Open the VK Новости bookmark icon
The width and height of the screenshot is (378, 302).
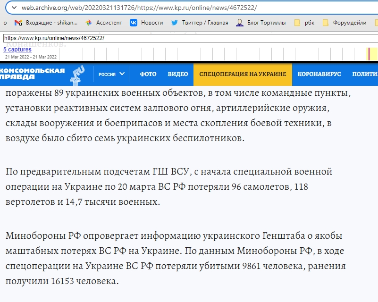point(133,22)
